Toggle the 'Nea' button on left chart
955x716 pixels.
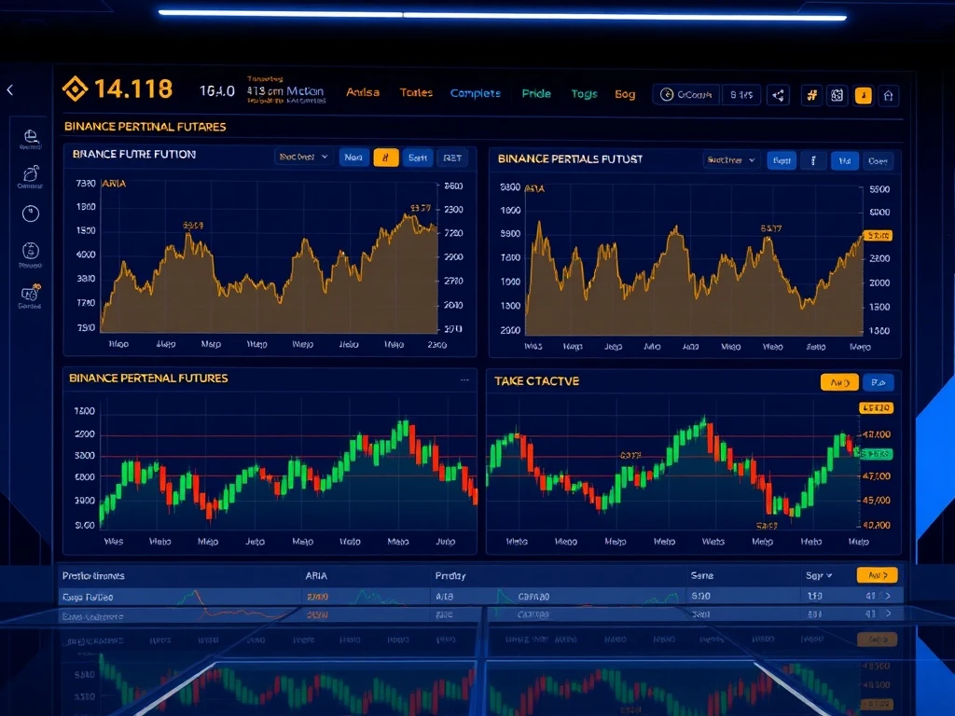(x=353, y=158)
